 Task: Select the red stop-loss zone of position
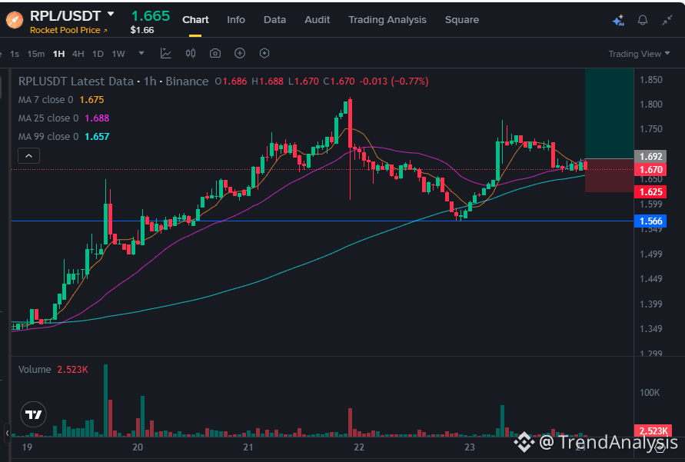[x=609, y=175]
